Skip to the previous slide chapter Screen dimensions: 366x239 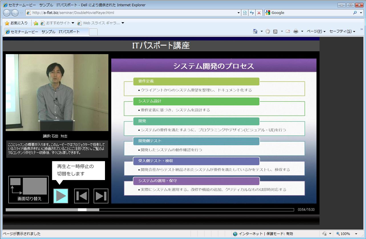click(x=82, y=196)
